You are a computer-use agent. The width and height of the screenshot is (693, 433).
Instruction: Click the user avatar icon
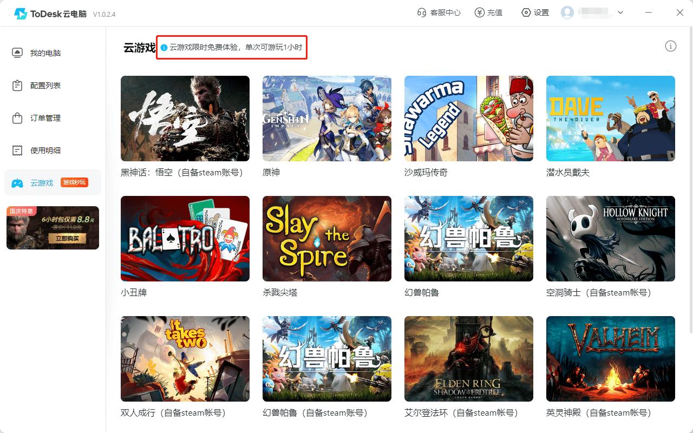tap(567, 12)
